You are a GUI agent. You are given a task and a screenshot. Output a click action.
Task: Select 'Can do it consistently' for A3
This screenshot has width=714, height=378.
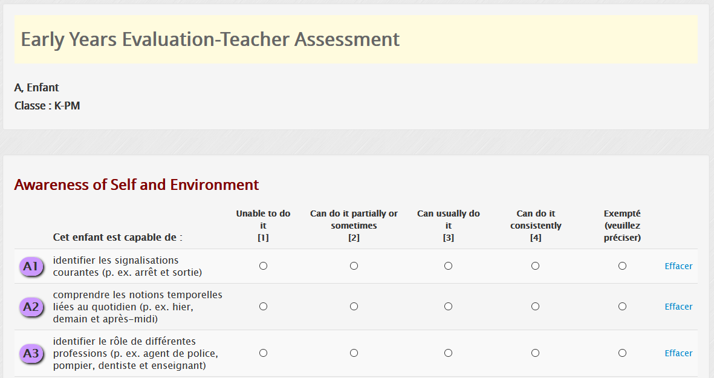click(536, 353)
